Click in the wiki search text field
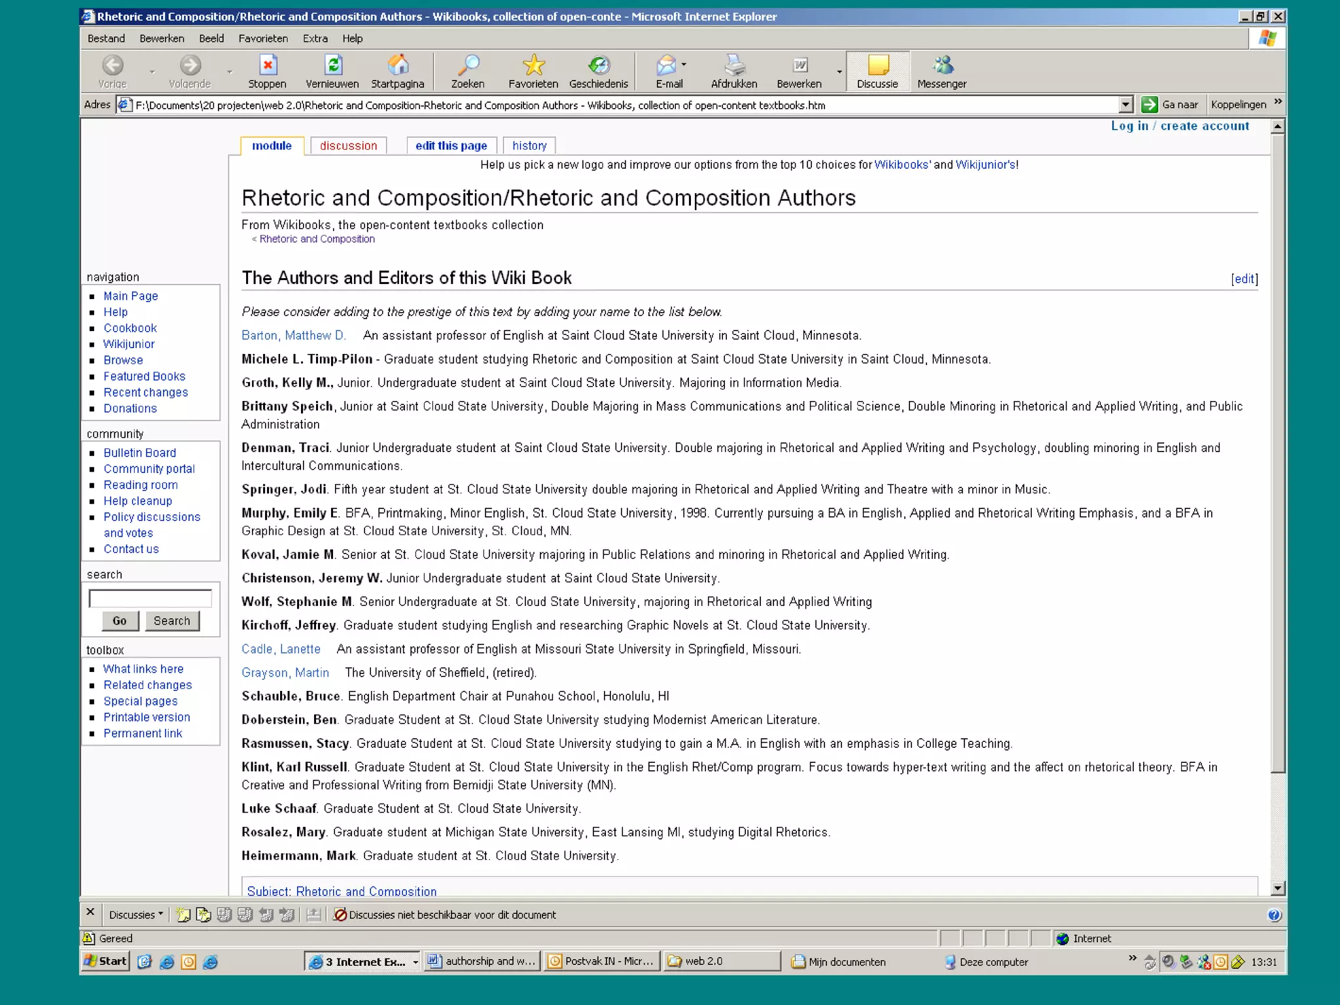The height and width of the screenshot is (1005, 1340). [x=150, y=598]
